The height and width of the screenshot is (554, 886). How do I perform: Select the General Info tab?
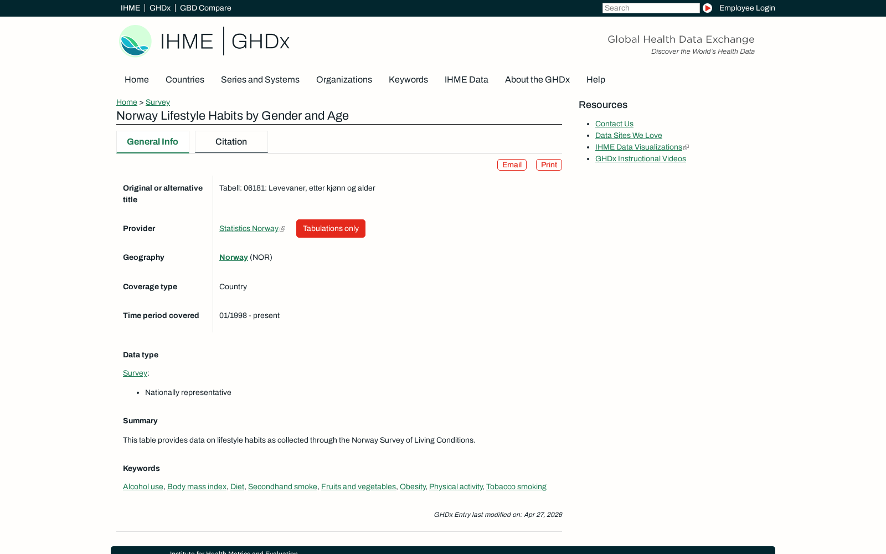coord(153,142)
